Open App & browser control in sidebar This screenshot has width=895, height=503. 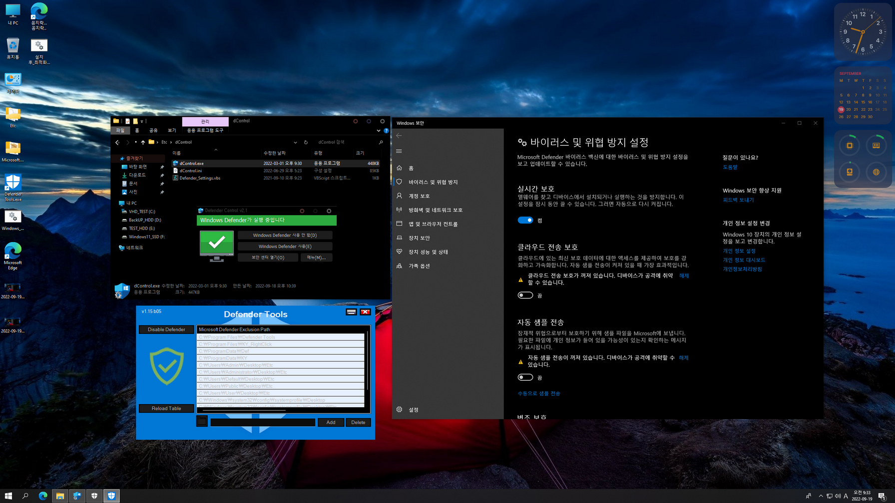433,224
